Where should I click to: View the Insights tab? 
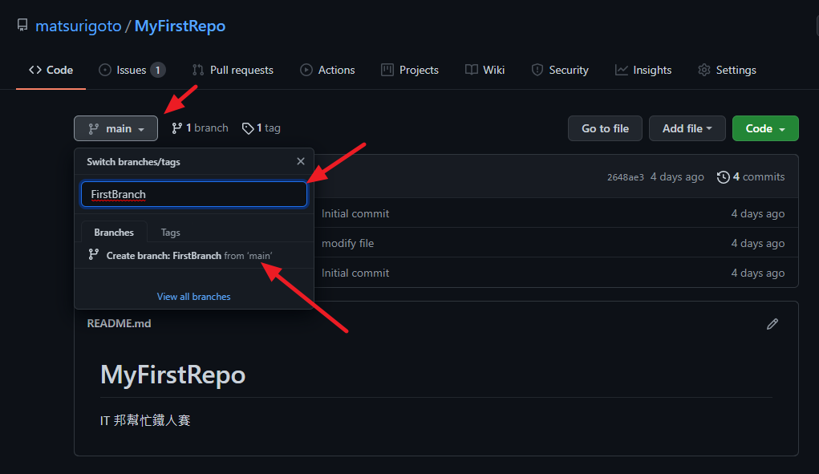(643, 70)
